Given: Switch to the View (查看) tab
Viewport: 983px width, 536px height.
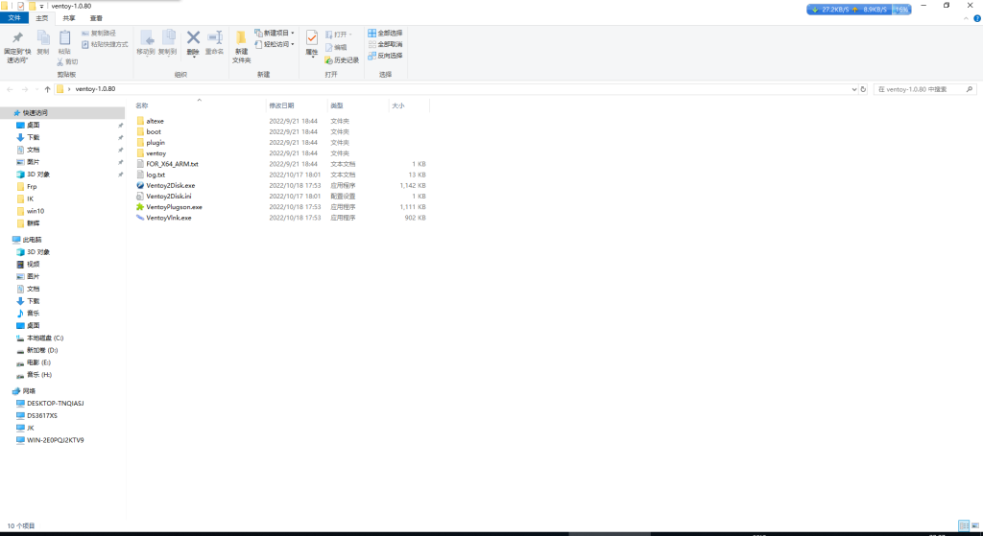Looking at the screenshot, I should (x=96, y=18).
